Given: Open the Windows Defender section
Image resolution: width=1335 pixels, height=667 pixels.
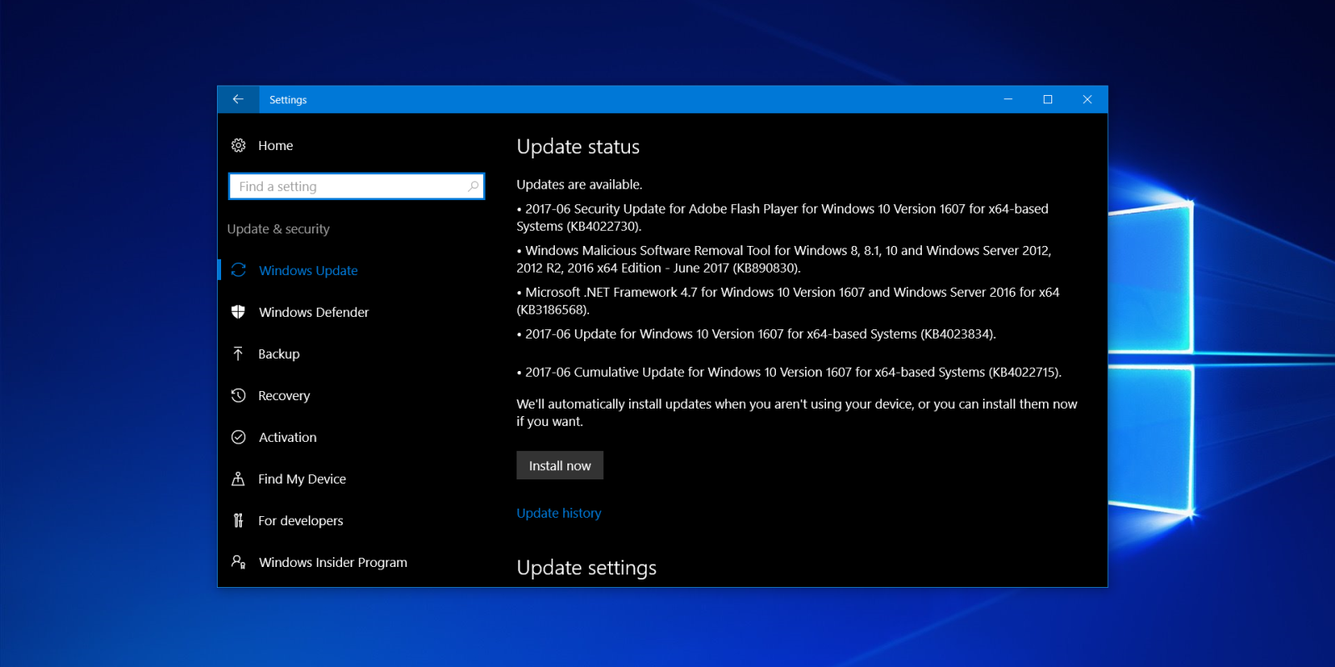Looking at the screenshot, I should point(314,312).
